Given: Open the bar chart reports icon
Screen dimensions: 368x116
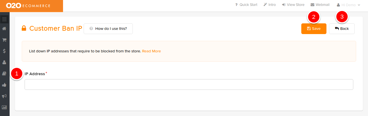Looking at the screenshot, I should click(x=4, y=107).
